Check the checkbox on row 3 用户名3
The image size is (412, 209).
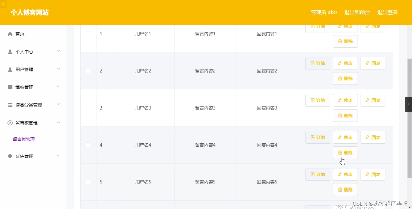(x=88, y=108)
